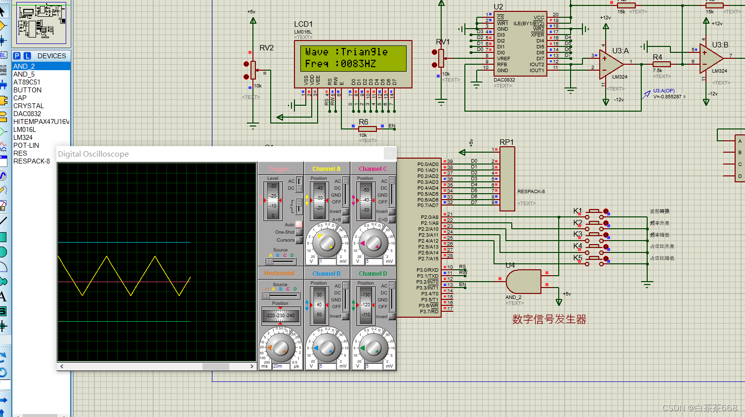Select the Wire Label tool
This screenshot has width=745, height=417.
2,55
